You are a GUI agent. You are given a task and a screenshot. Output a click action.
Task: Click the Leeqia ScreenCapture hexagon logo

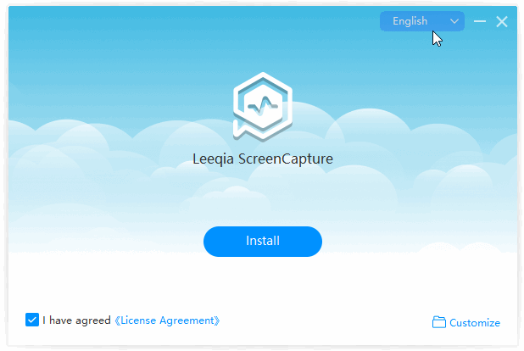pyautogui.click(x=263, y=106)
